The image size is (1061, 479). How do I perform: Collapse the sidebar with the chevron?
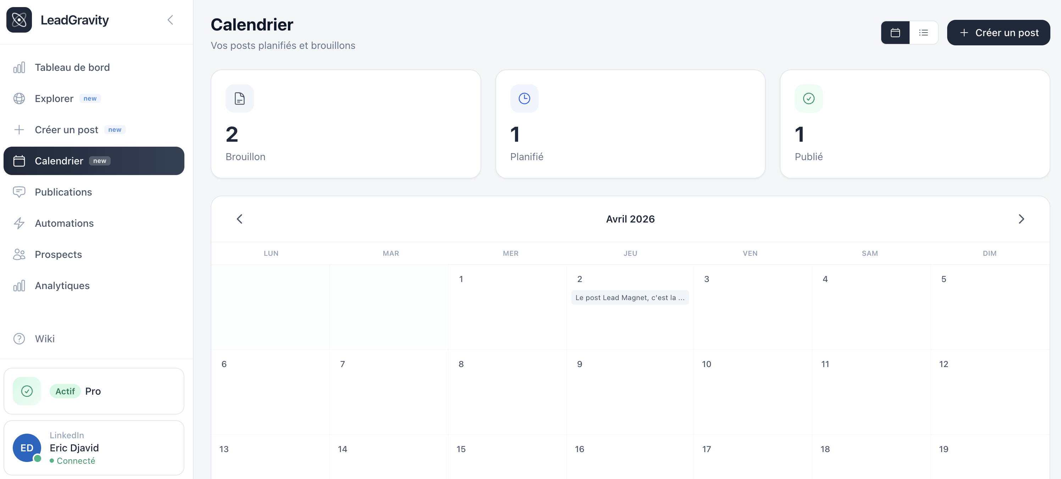click(170, 19)
